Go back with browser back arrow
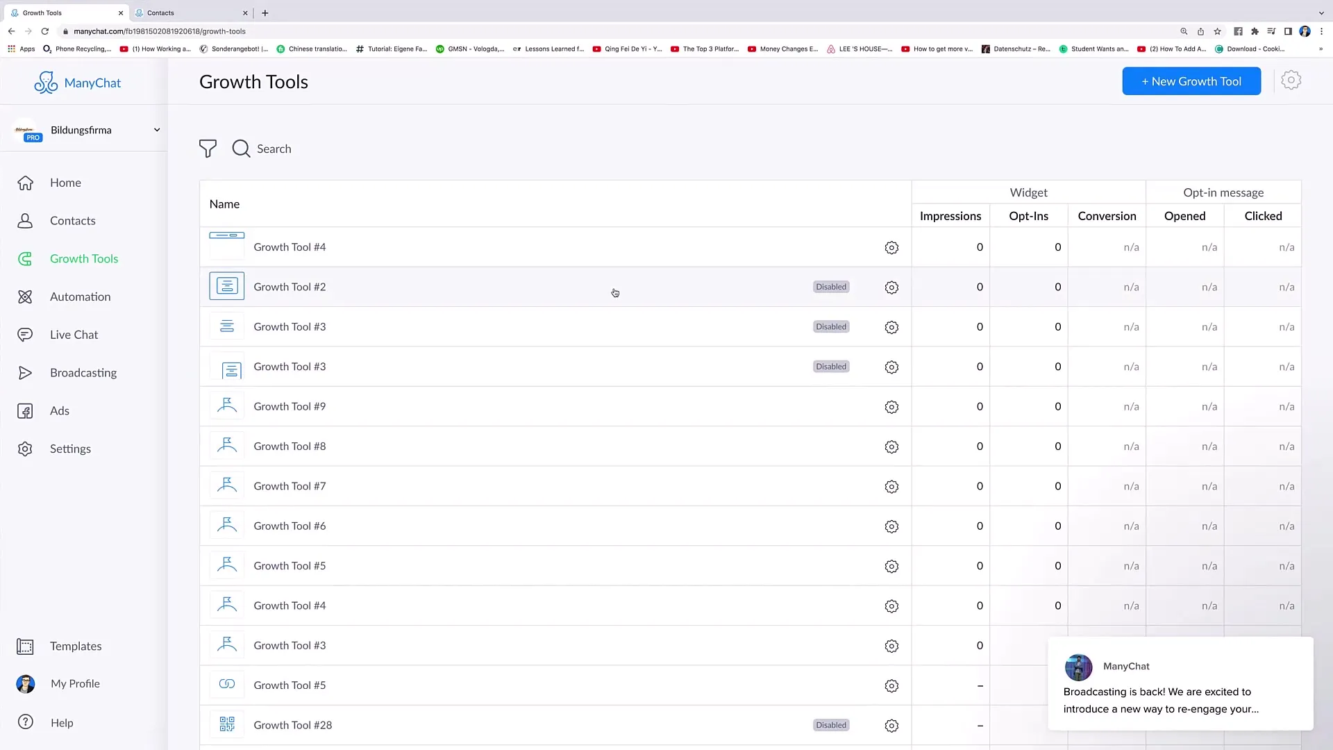1333x750 pixels. pyautogui.click(x=12, y=31)
